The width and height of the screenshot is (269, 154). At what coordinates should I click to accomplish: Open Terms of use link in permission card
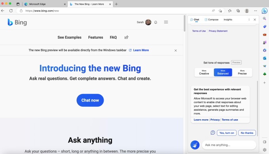coord(230,120)
